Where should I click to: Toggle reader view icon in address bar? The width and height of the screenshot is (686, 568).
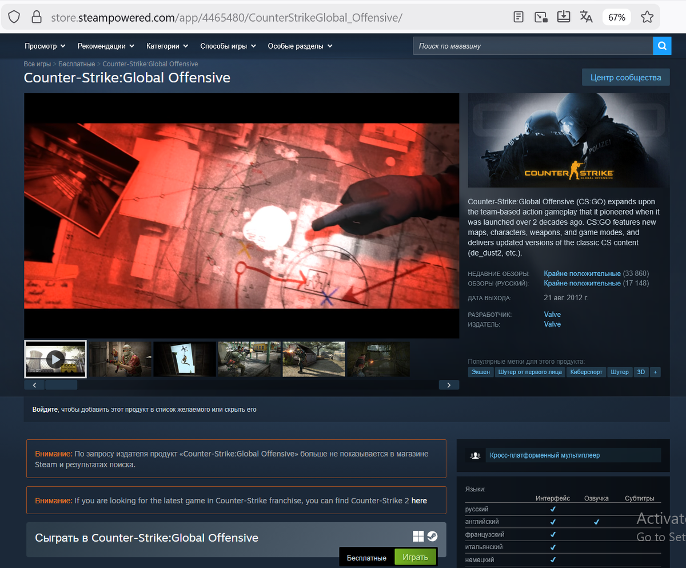coord(519,17)
